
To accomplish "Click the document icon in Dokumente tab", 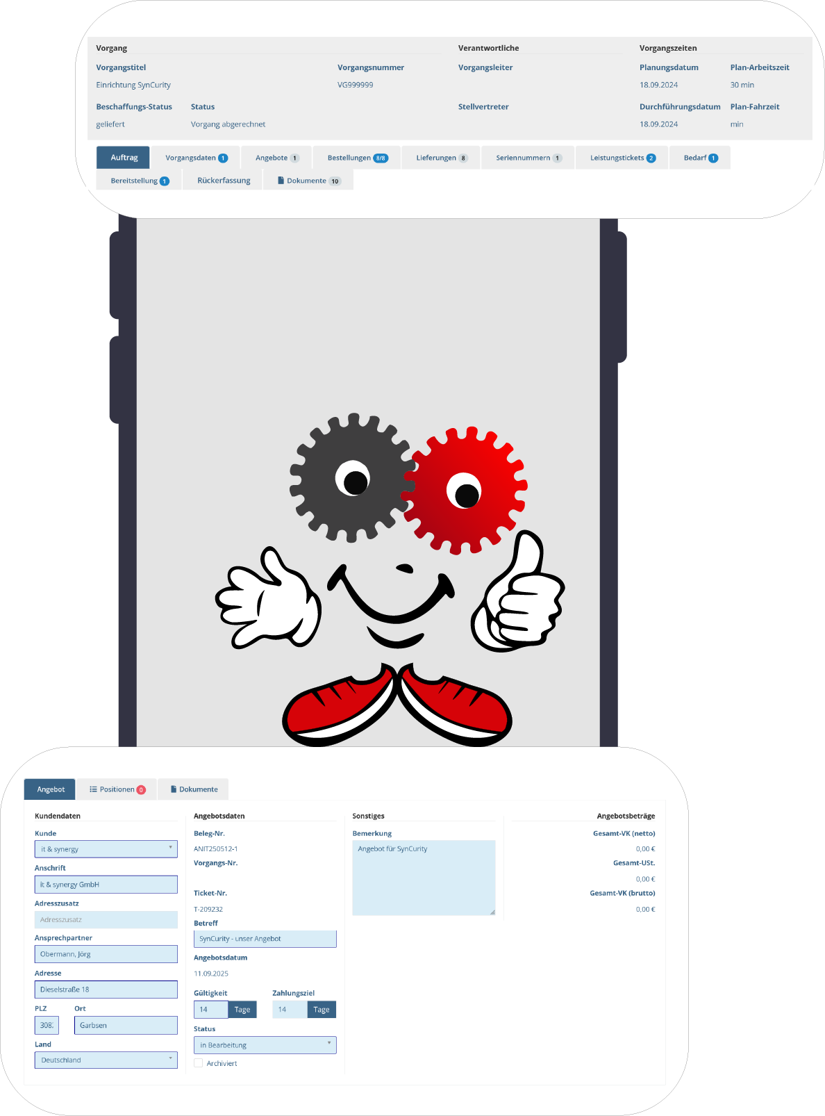I will point(281,181).
